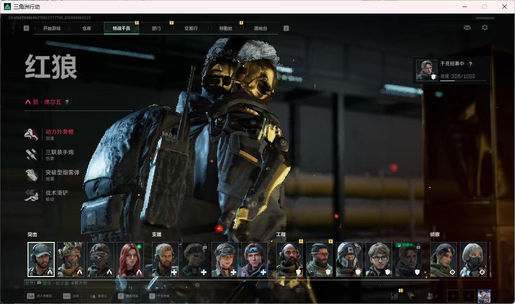Open the mail envelope icon
This screenshot has height=304, width=515.
(x=467, y=28)
